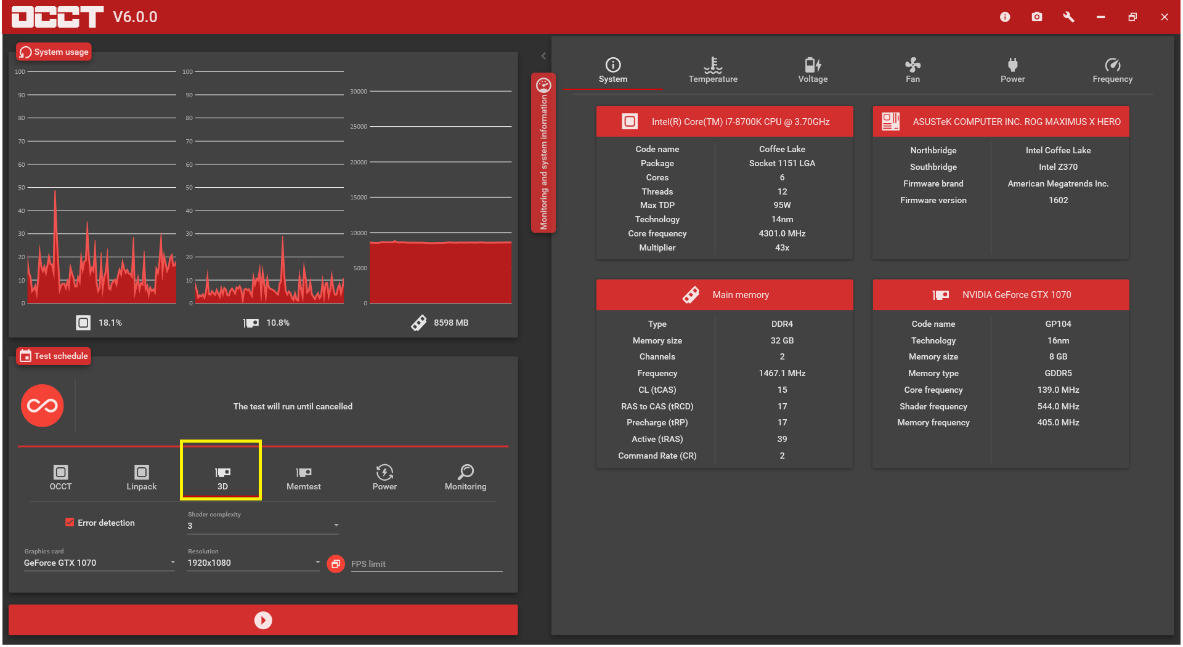Open the Resolution dropdown
1183x647 pixels.
coord(254,563)
